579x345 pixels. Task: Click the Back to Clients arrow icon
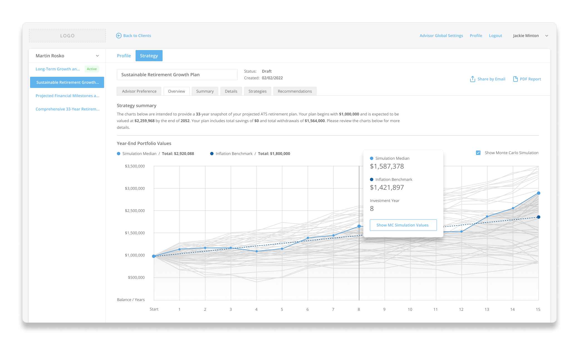pos(119,36)
